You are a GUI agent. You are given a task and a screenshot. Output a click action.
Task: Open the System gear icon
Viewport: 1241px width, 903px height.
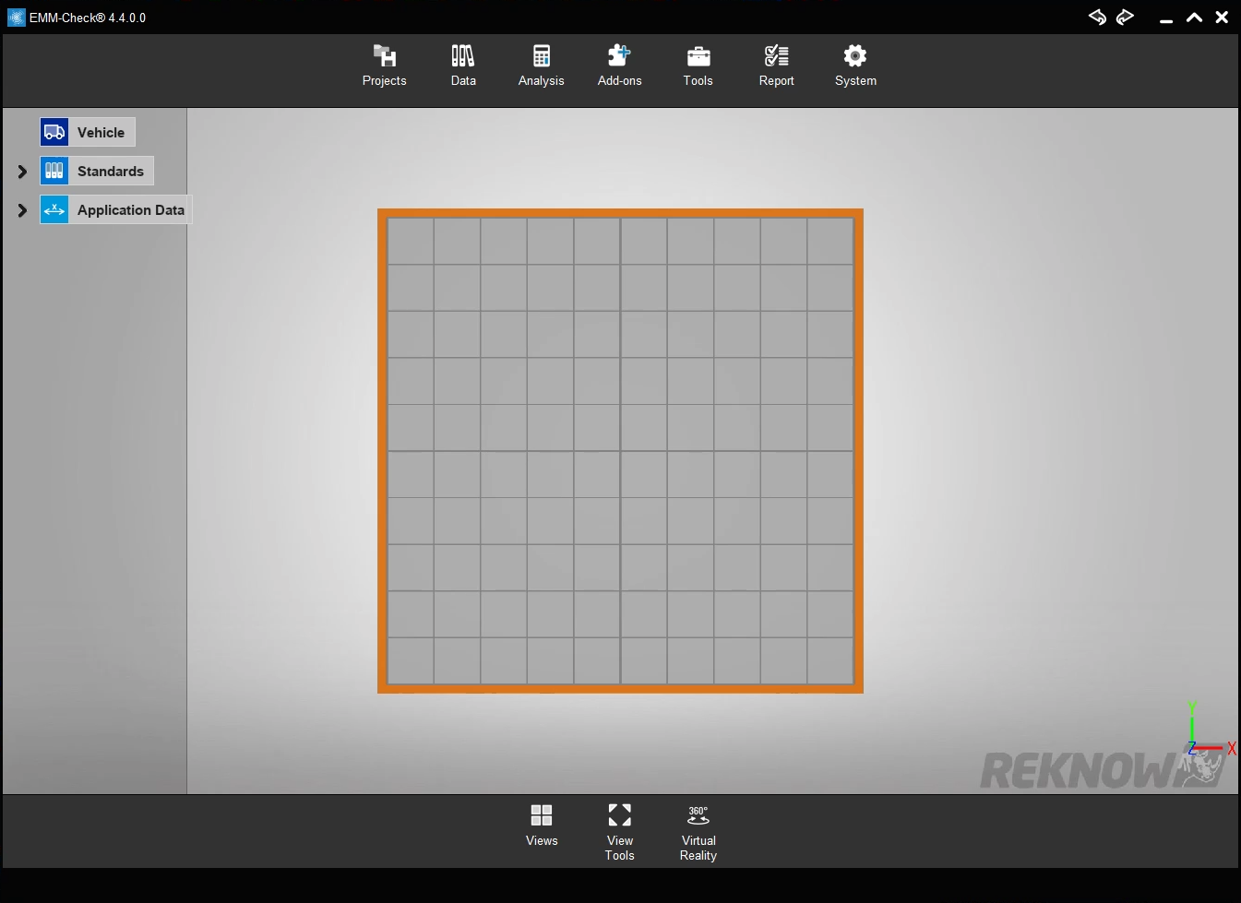855,55
